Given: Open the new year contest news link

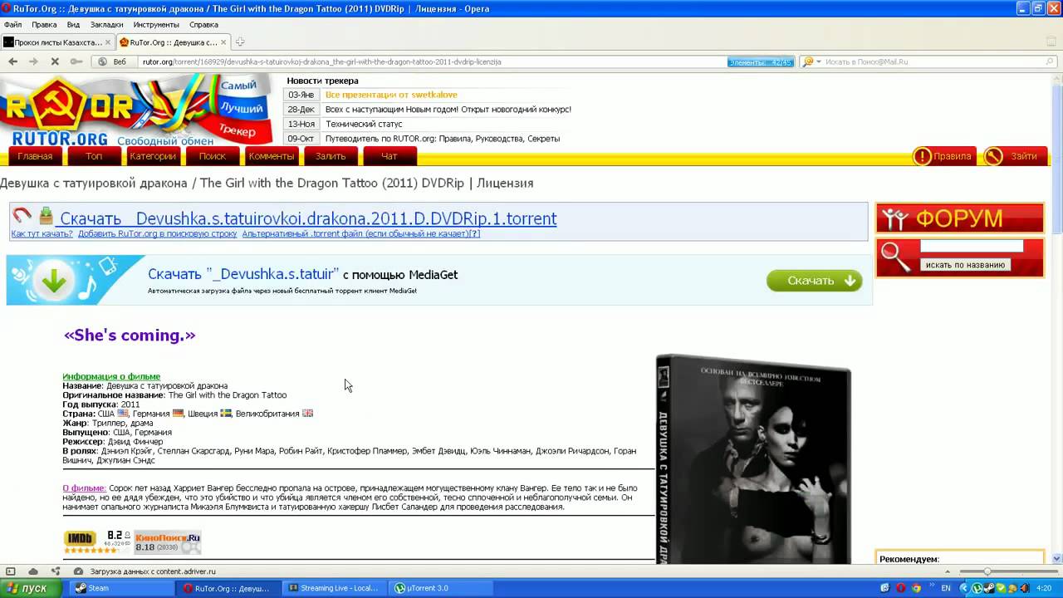Looking at the screenshot, I should 448,110.
